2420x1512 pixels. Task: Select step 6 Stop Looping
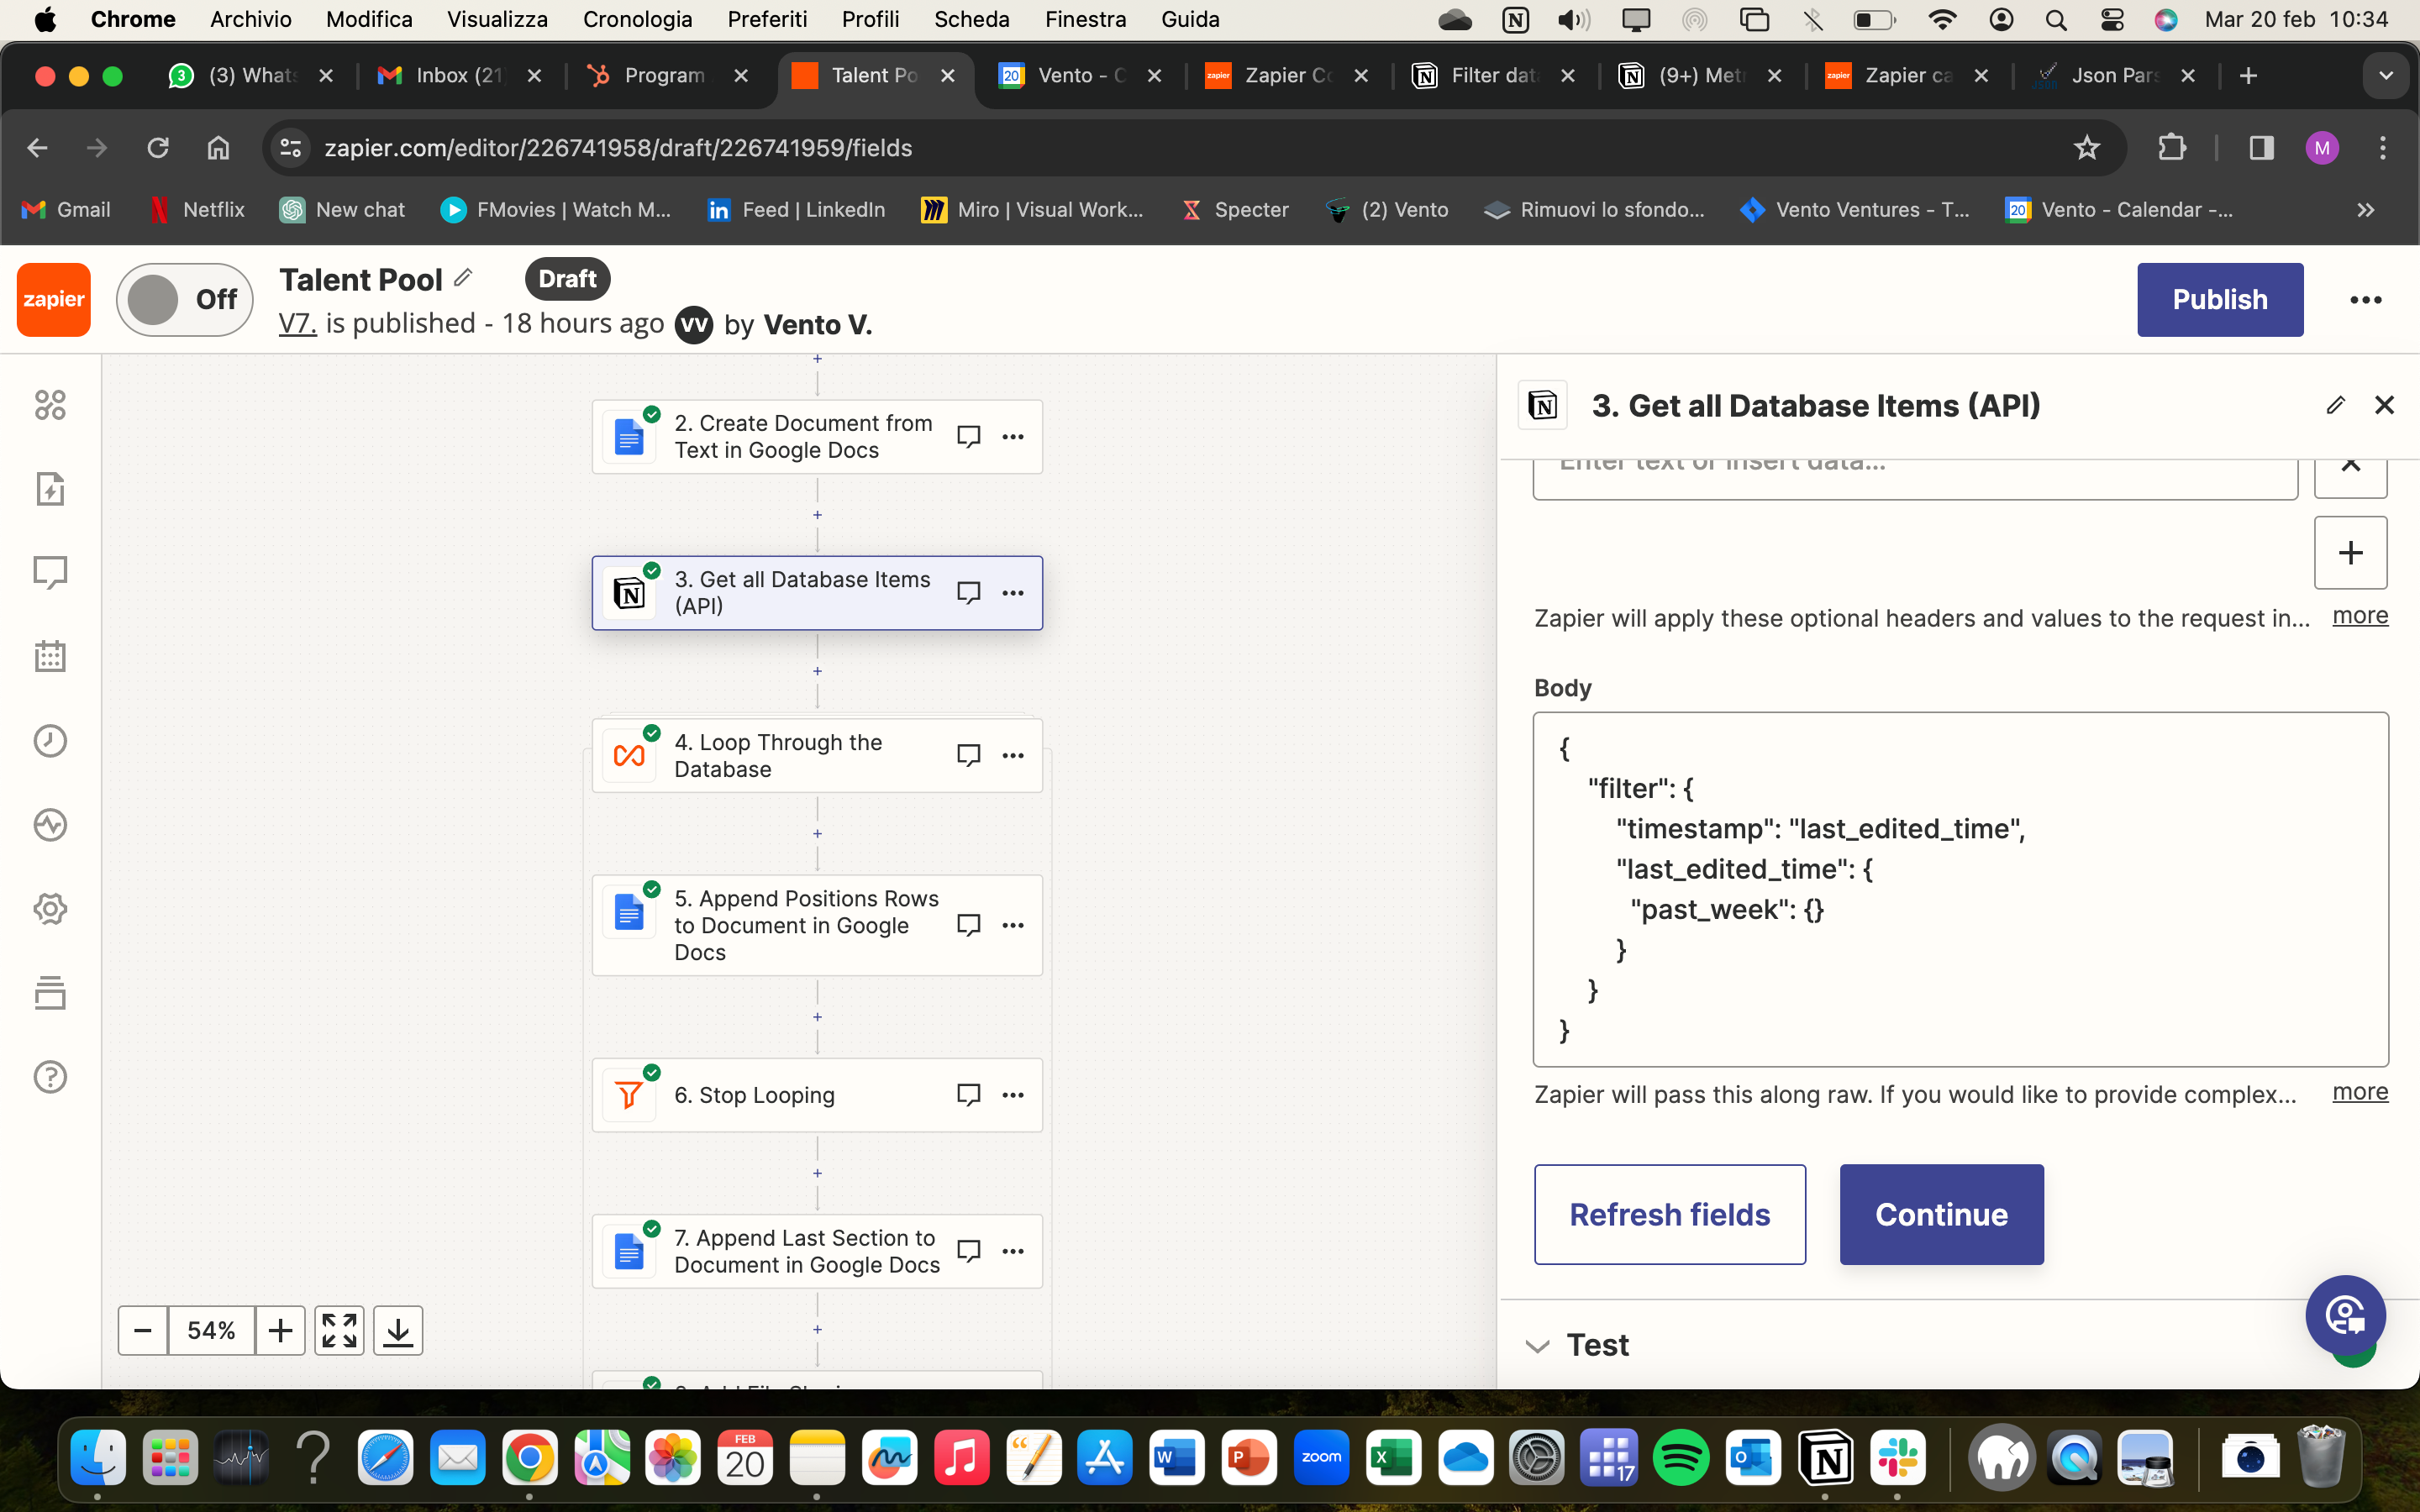(817, 1095)
